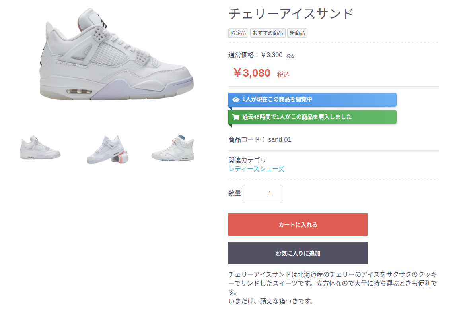Screen dimensions: 459x315
Task: Click the shopping cart icon in the green banner
Action: click(235, 117)
